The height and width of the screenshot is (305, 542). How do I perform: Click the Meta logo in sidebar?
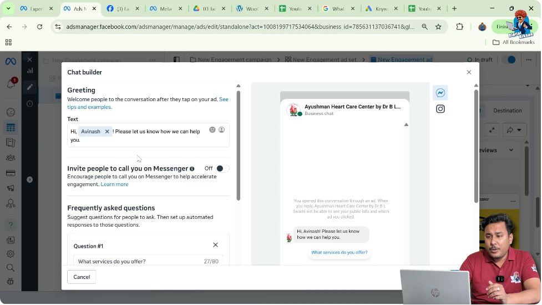tap(11, 62)
